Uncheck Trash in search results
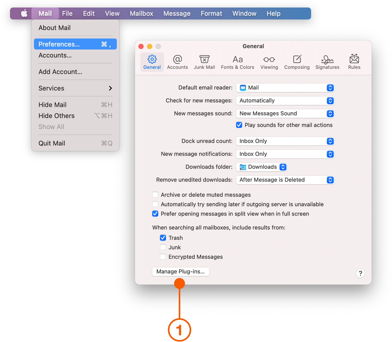 pyautogui.click(x=163, y=237)
